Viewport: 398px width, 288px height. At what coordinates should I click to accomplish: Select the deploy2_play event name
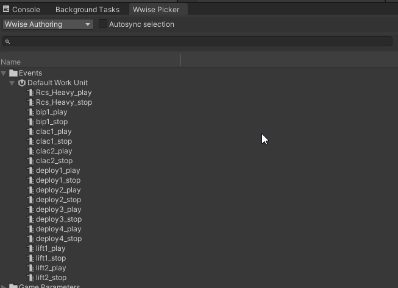tap(59, 190)
